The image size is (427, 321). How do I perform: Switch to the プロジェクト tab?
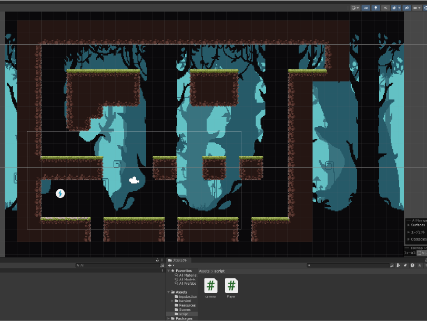[x=179, y=260]
